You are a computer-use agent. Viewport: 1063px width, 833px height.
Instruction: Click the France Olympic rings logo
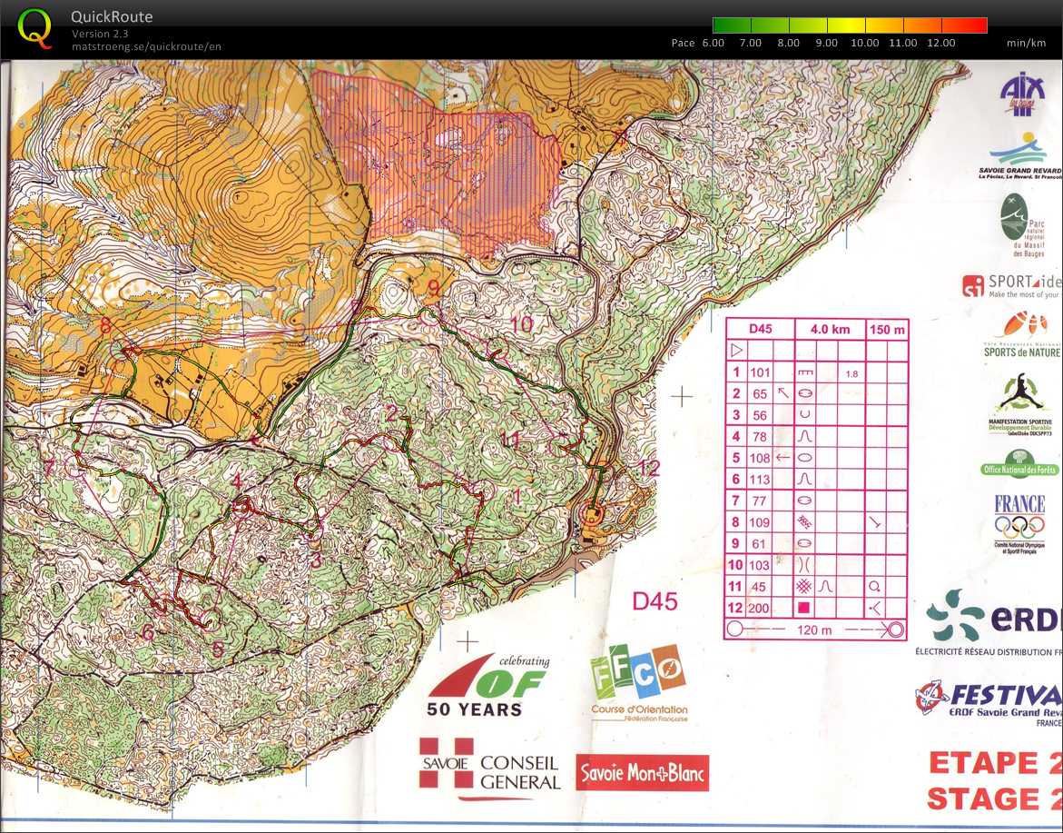(1019, 524)
